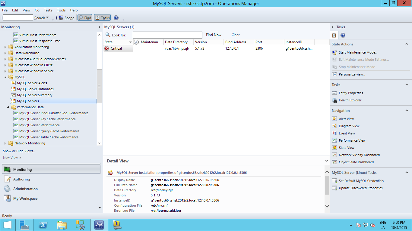Image resolution: width=412 pixels, height=231 pixels.
Task: Run Update Discovered Properties task
Action: pyautogui.click(x=360, y=188)
